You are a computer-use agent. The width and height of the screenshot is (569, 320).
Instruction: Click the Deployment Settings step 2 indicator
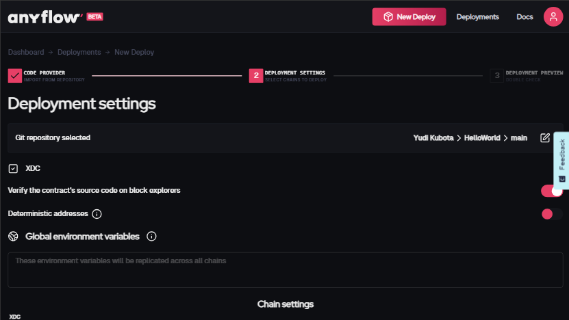point(255,75)
